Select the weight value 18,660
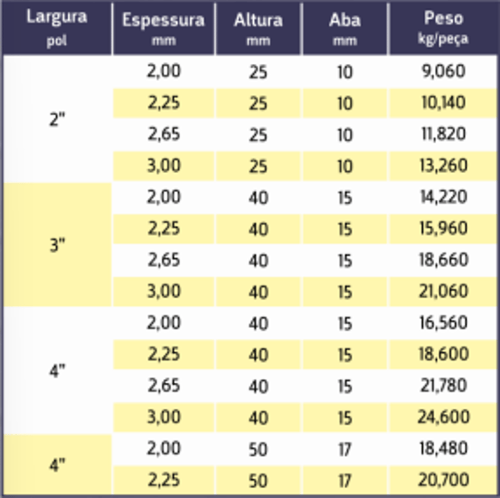Viewport: 500px width, 498px height. 443,260
